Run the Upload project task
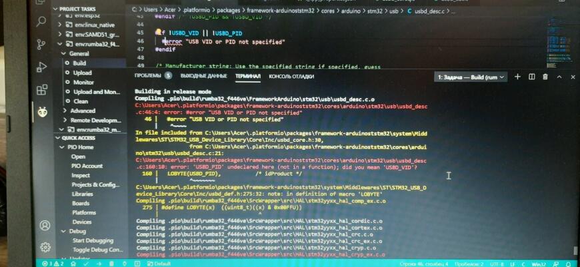Image resolution: width=580 pixels, height=267 pixels. tap(82, 73)
